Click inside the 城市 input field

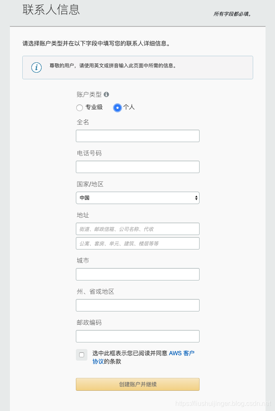click(137, 274)
